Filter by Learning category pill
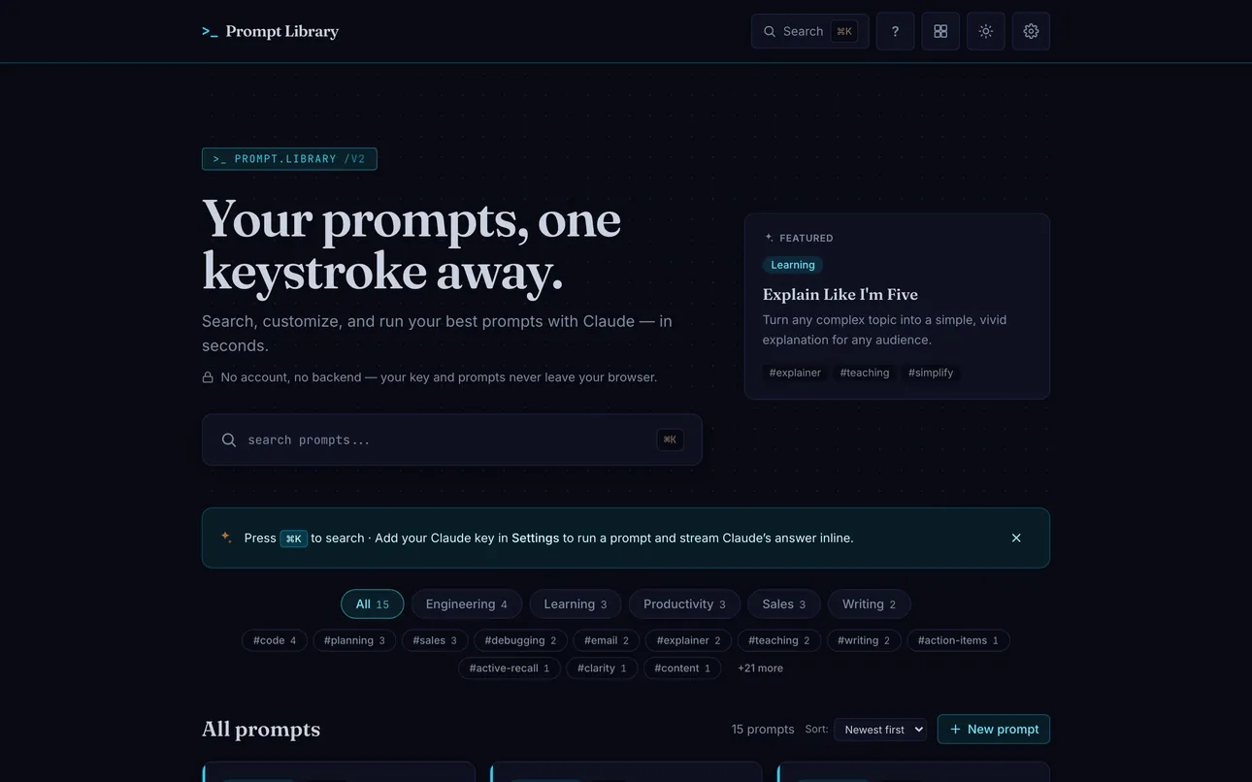This screenshot has height=782, width=1252. (575, 603)
